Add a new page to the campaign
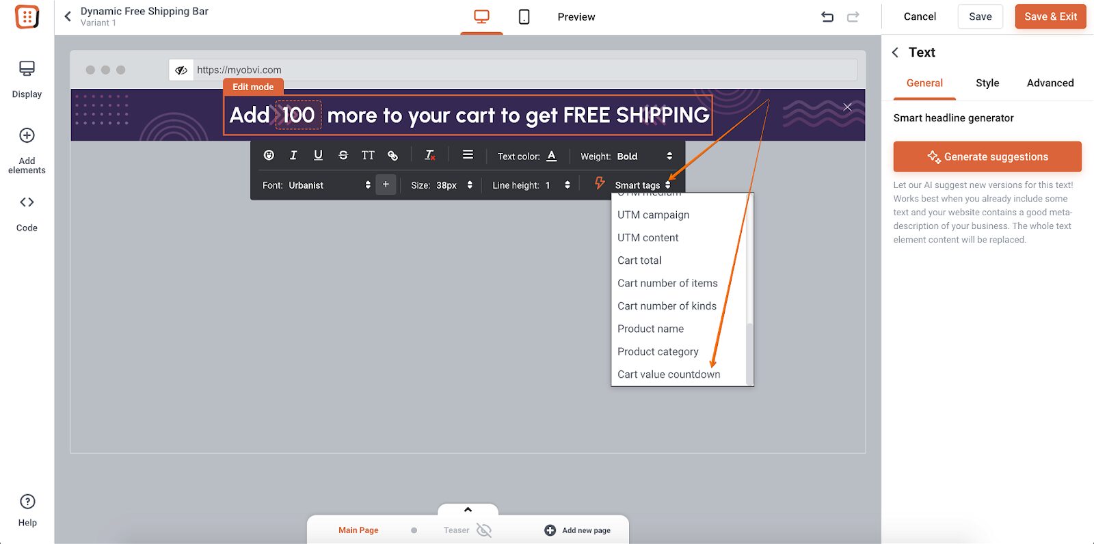Image resolution: width=1094 pixels, height=544 pixels. (578, 530)
